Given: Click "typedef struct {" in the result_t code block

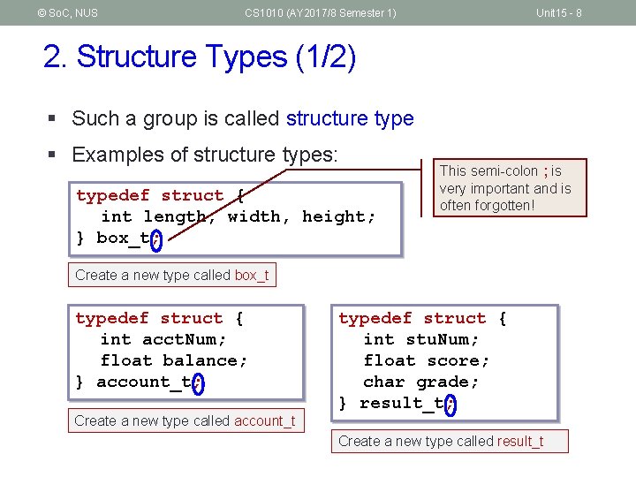Looking at the screenshot, I should pyautogui.click(x=422, y=318).
